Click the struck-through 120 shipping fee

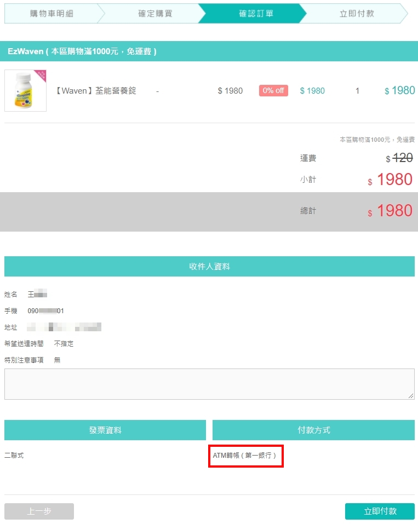click(403, 157)
